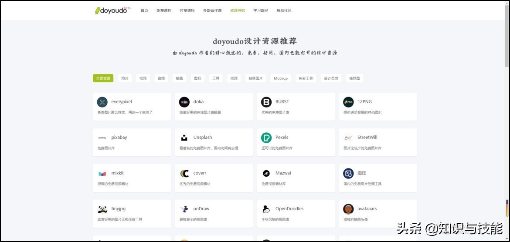
Task: Filter resources by 视频
Action: 143,78
